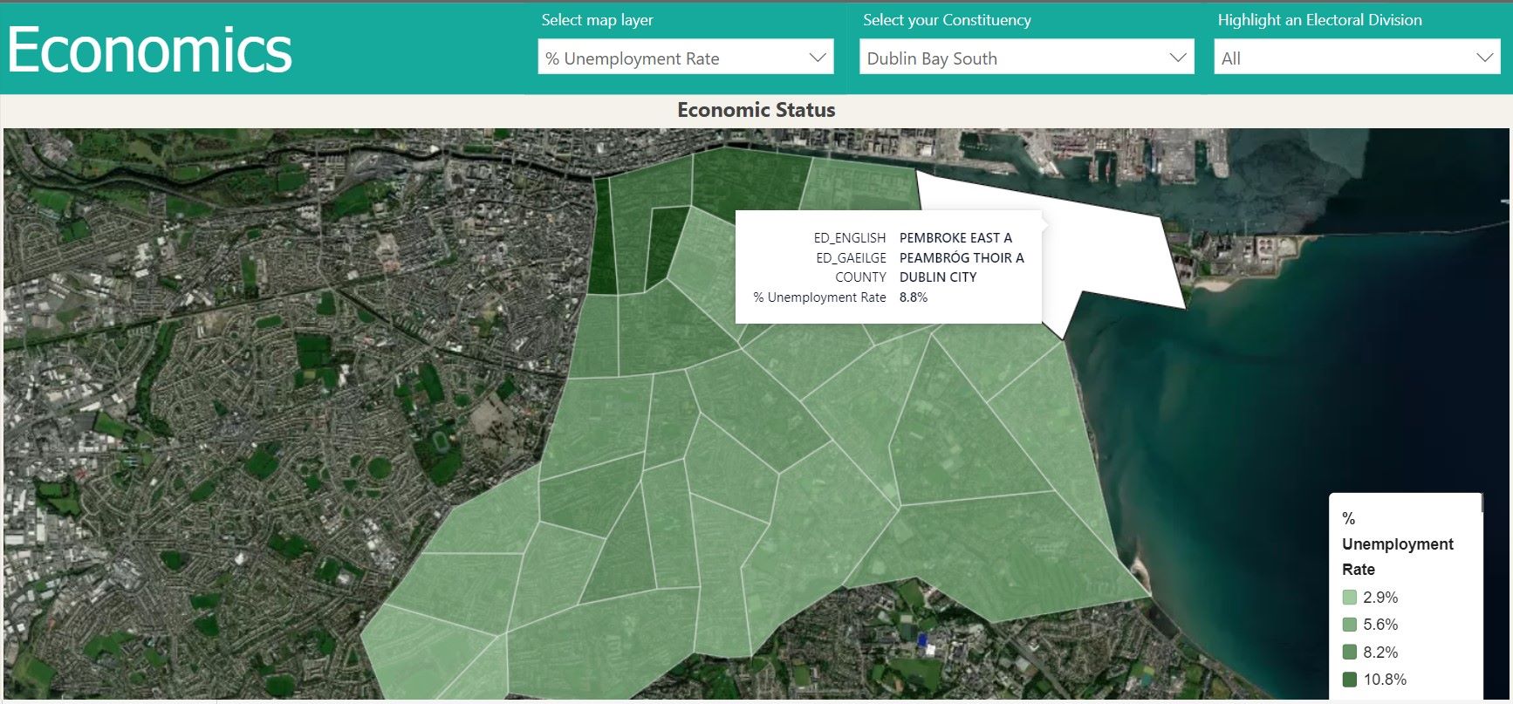Click the Economics page title
1513x704 pixels.
pos(149,51)
